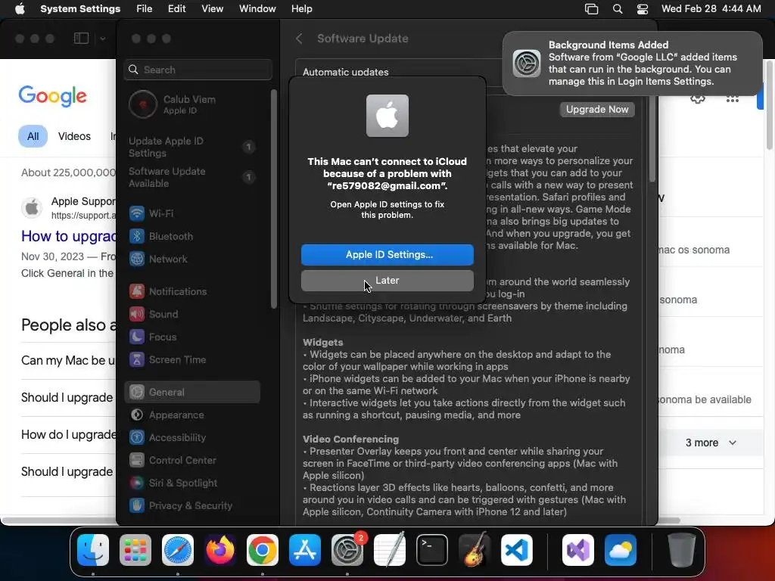
Task: Click the browser horizontal scrollbar
Action: pos(58,520)
